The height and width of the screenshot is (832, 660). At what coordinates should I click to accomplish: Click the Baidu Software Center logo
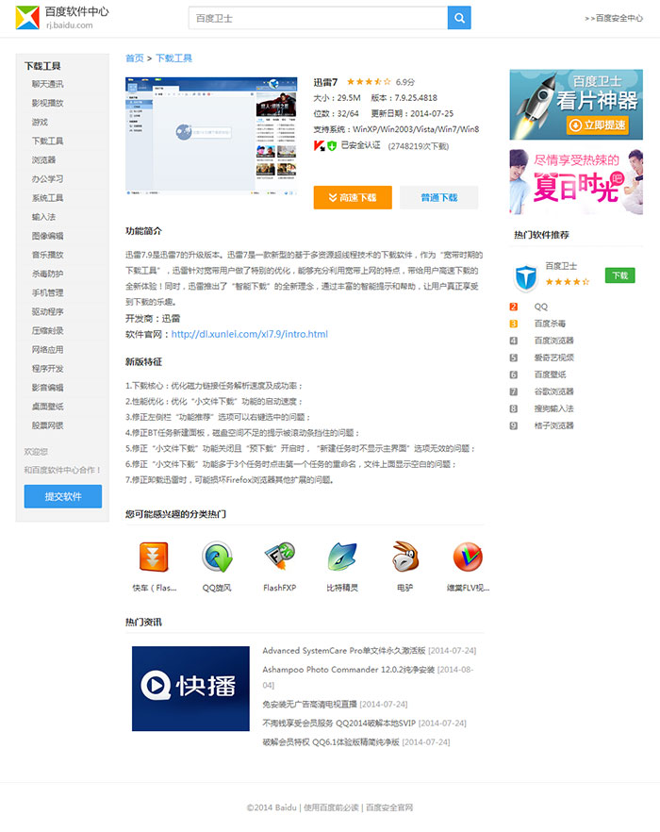[62, 18]
